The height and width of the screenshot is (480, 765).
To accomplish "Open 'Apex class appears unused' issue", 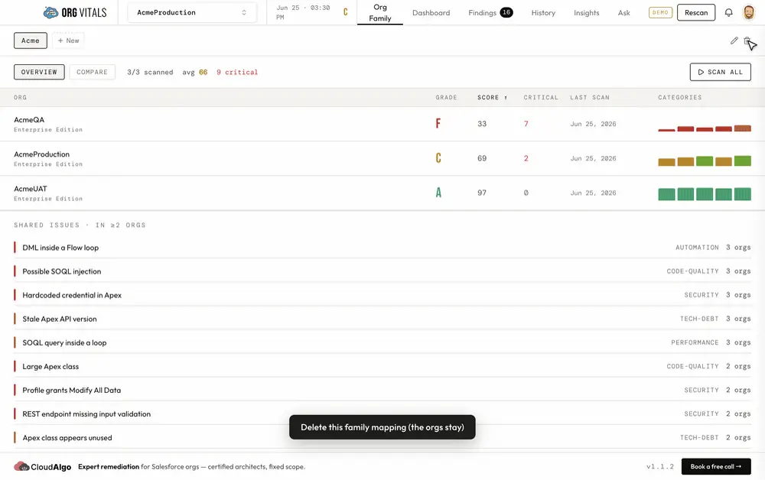I will [382, 438].
